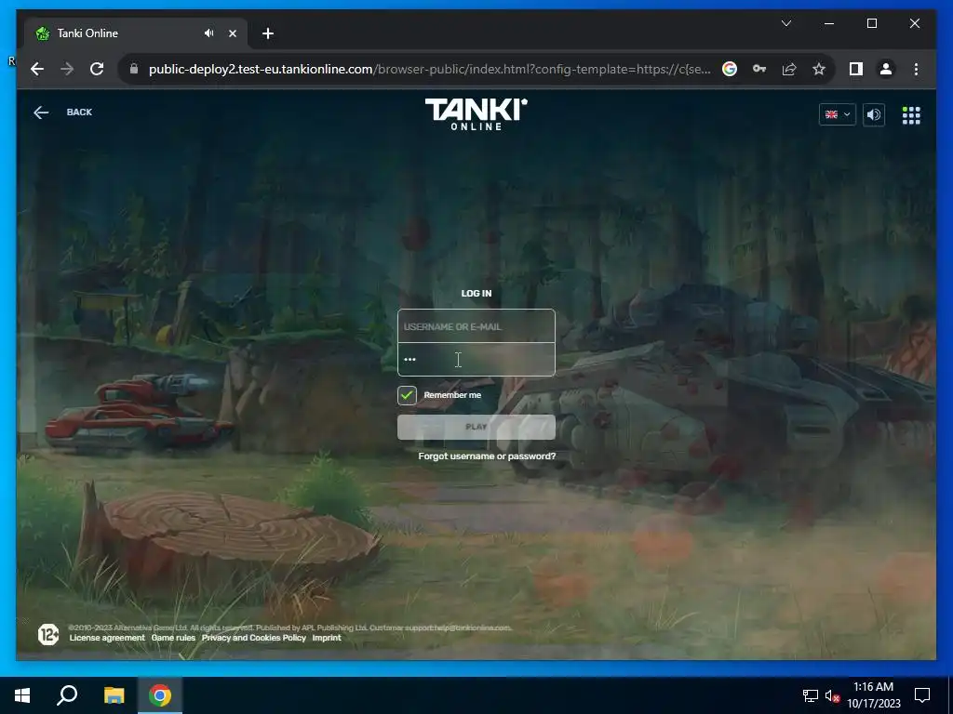Uncheck the Remember me checkbox
This screenshot has height=714, width=953.
coord(407,395)
